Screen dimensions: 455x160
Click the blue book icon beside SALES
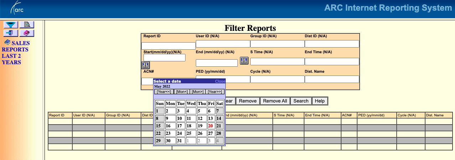pyautogui.click(x=7, y=42)
